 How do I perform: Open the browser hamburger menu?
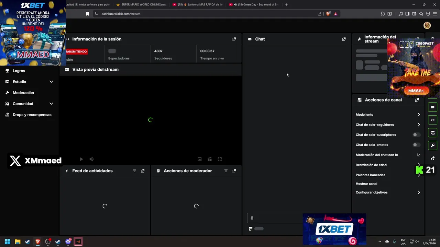[435, 14]
